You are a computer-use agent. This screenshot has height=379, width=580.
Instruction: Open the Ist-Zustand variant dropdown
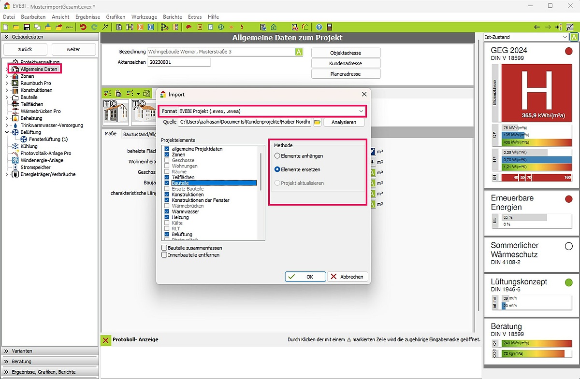(565, 37)
